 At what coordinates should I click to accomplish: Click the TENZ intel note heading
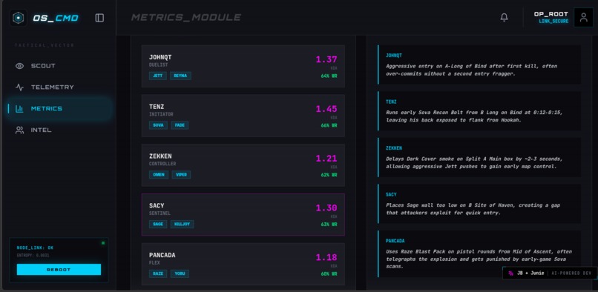[x=391, y=102]
